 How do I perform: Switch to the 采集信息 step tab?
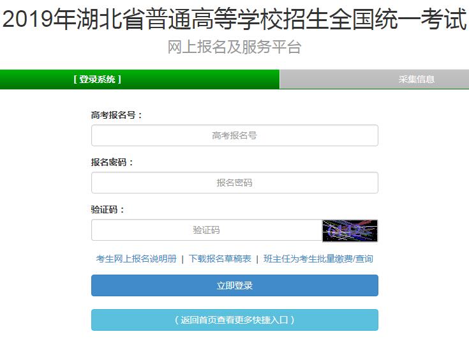[374, 79]
